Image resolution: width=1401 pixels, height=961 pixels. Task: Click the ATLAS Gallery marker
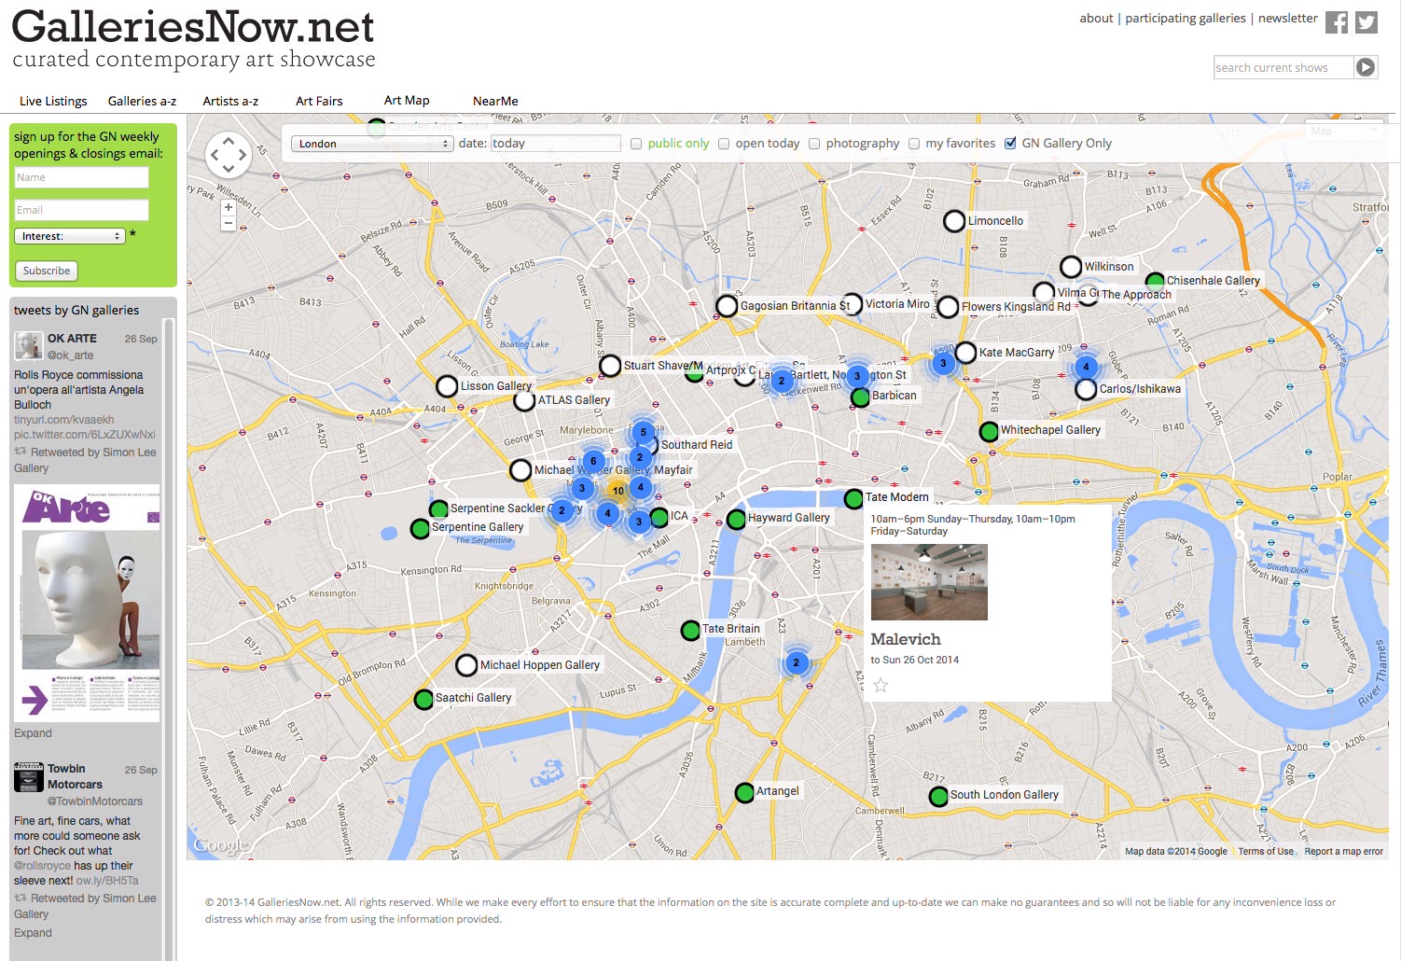pos(524,401)
